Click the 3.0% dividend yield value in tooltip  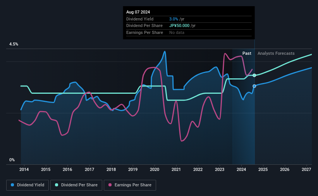(x=174, y=19)
